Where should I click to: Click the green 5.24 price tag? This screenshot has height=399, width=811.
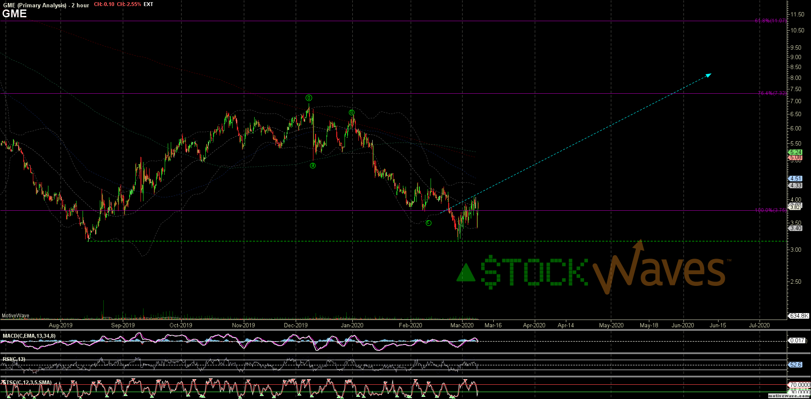click(795, 152)
